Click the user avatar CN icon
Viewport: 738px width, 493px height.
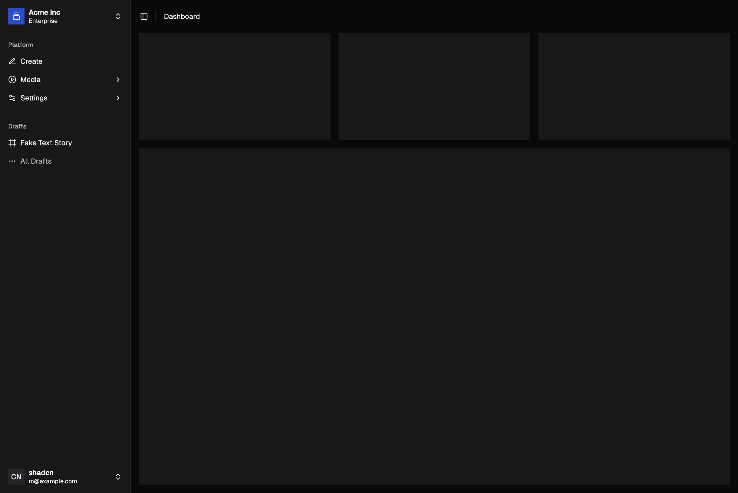(x=16, y=476)
